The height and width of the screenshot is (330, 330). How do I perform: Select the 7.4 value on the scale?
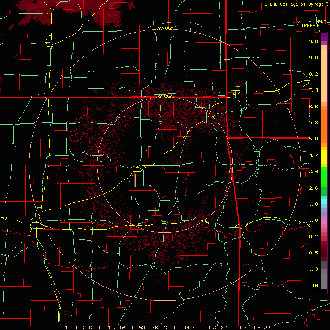pyautogui.click(x=313, y=90)
